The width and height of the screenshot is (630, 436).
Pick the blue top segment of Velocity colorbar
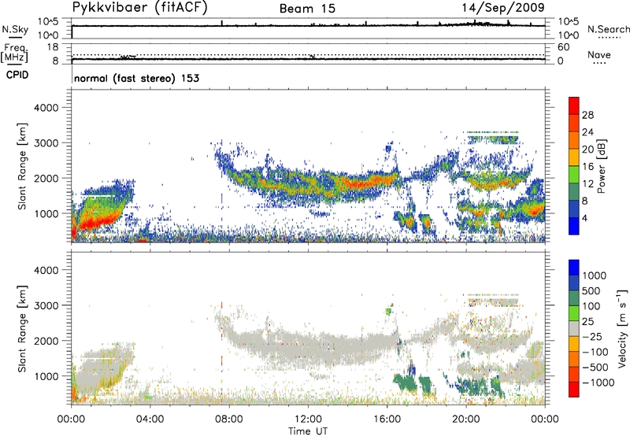point(574,268)
